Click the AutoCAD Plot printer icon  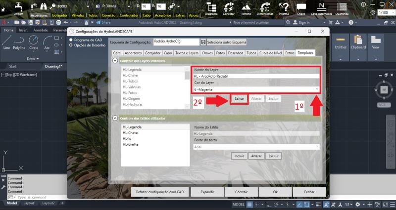tap(58, 22)
